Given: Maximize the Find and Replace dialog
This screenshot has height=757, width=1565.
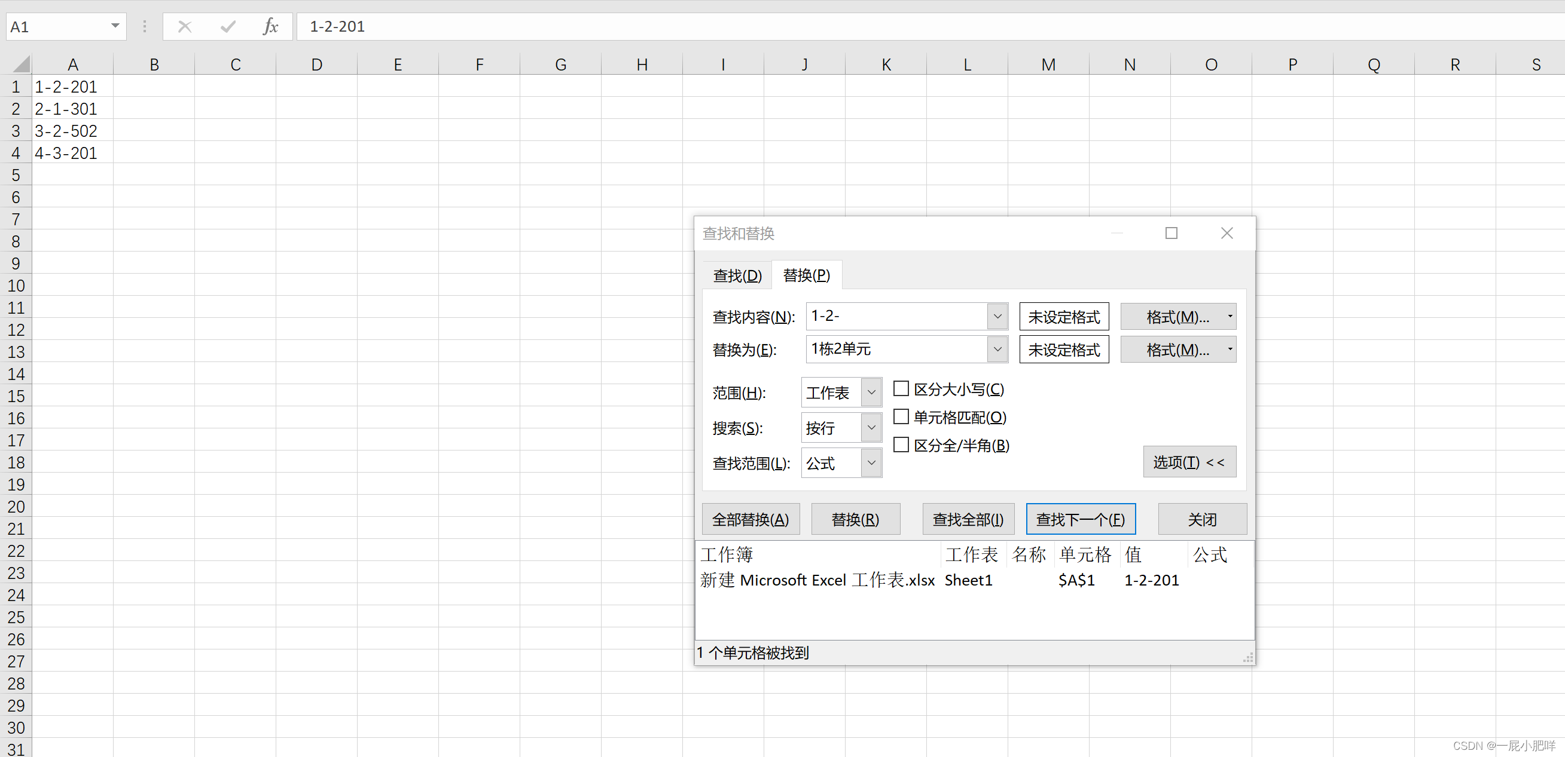Looking at the screenshot, I should tap(1171, 233).
